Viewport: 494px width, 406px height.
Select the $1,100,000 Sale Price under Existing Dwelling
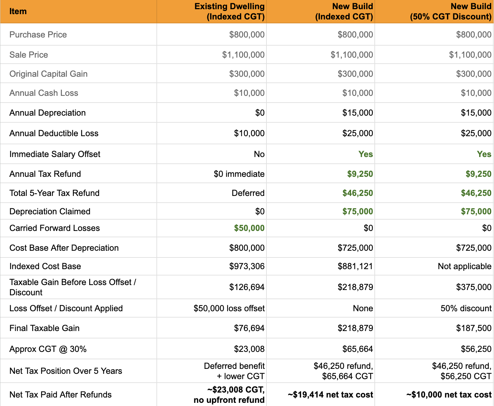(x=243, y=55)
